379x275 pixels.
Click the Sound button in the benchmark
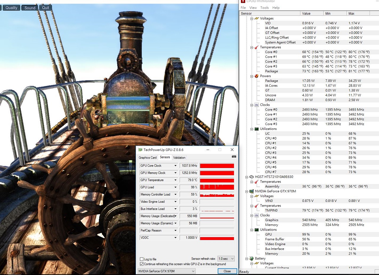click(30, 8)
